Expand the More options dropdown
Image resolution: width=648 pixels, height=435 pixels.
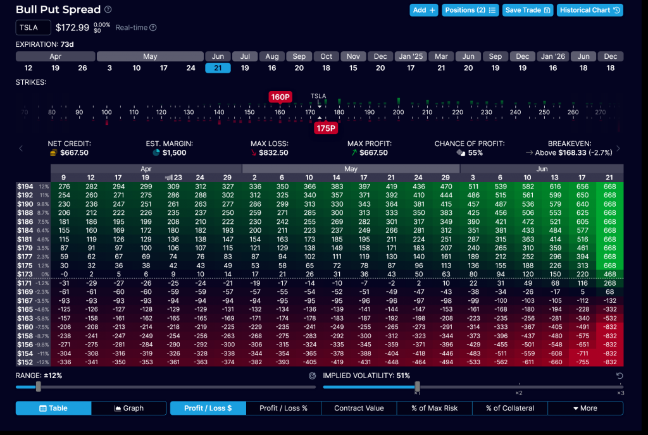pos(585,408)
